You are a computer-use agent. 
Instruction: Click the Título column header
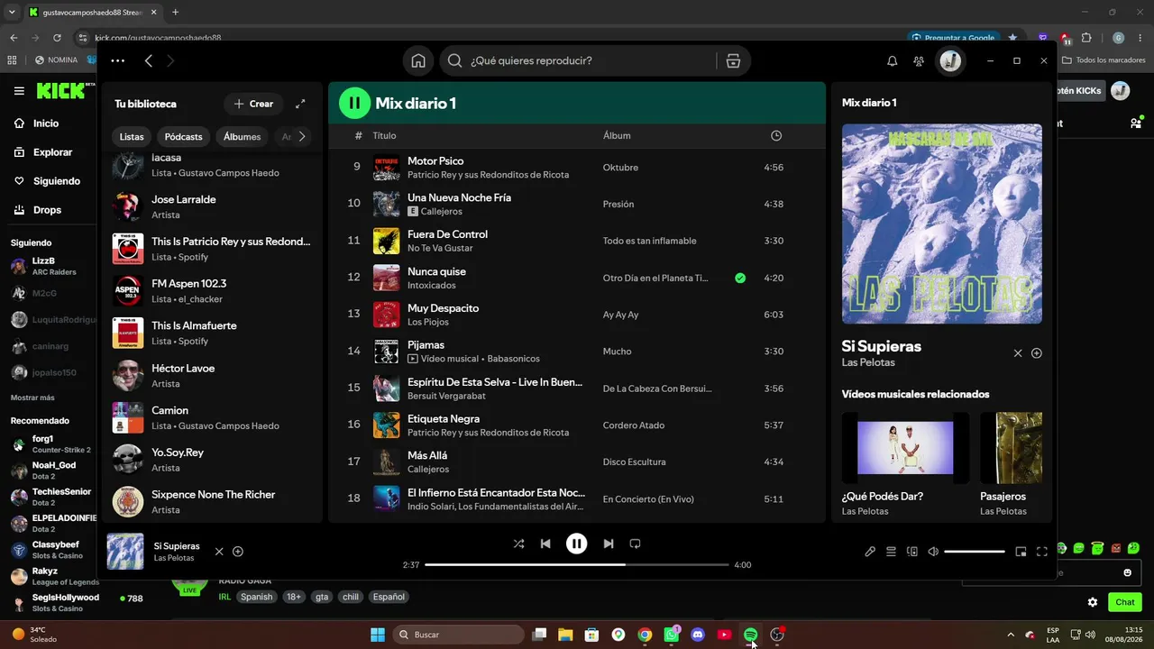384,136
